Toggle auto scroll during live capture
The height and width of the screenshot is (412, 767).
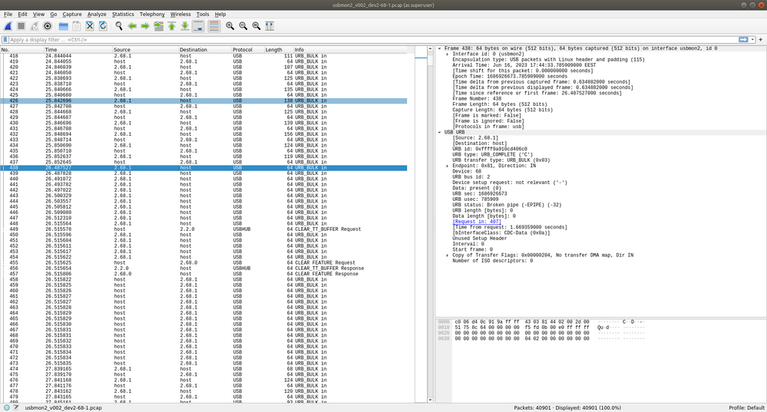(x=198, y=26)
